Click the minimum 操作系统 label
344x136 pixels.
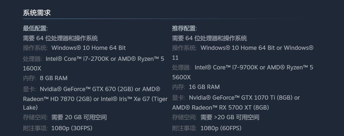pos(35,48)
